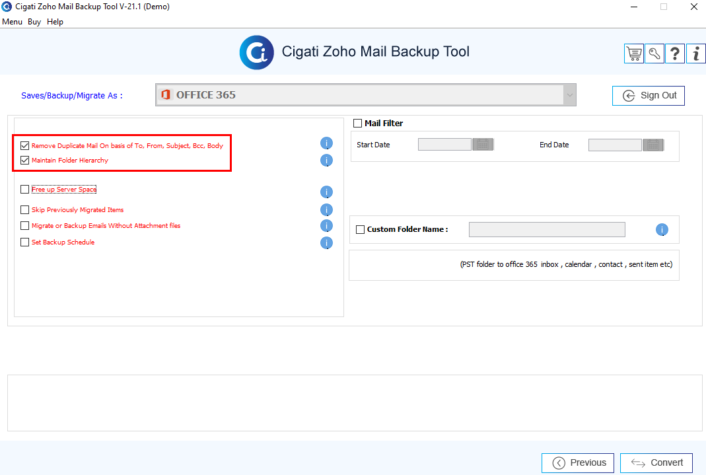Tick Migrate or Backup Emails Without Attachment
Image resolution: width=706 pixels, height=475 pixels.
(x=24, y=225)
